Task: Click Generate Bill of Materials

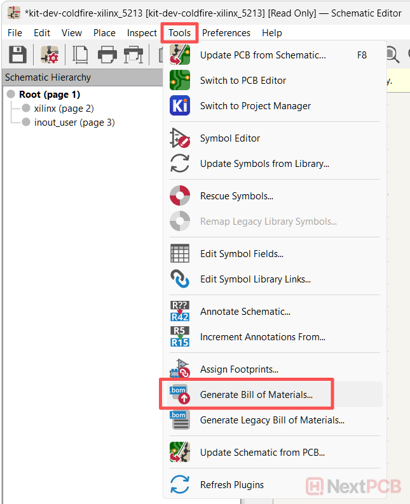Action: pyautogui.click(x=256, y=395)
